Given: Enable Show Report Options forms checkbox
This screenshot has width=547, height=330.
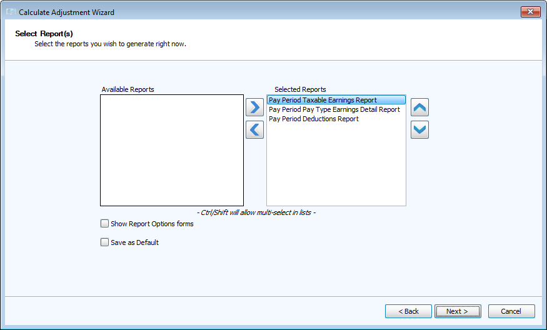Looking at the screenshot, I should point(104,224).
